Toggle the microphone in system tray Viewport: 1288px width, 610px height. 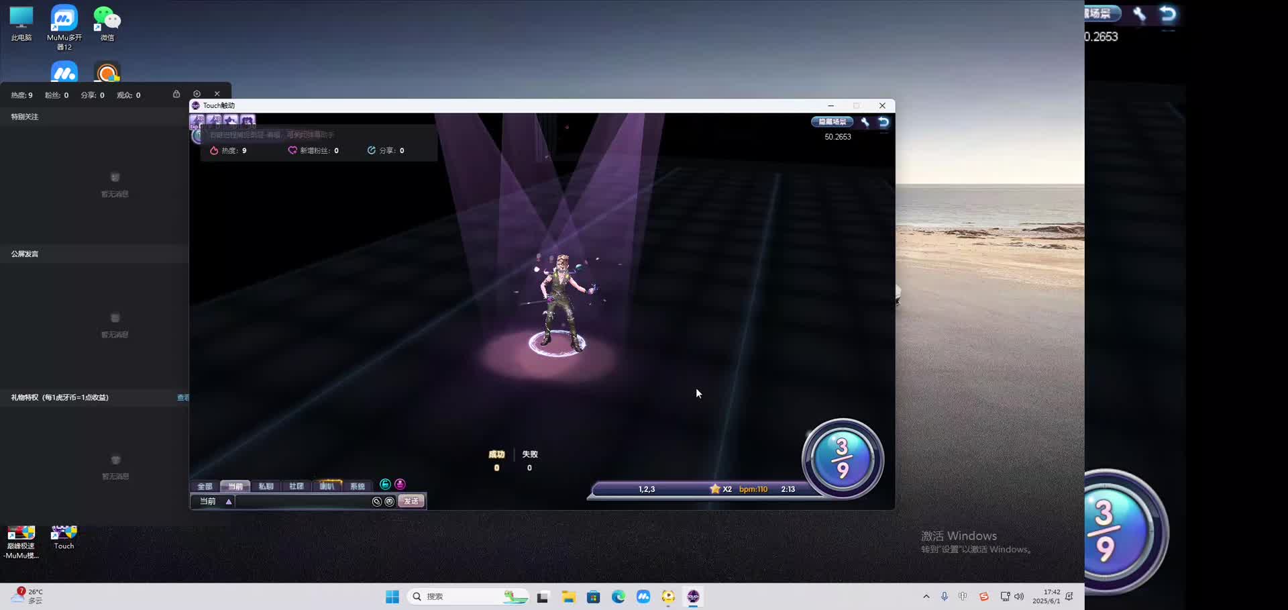point(944,597)
